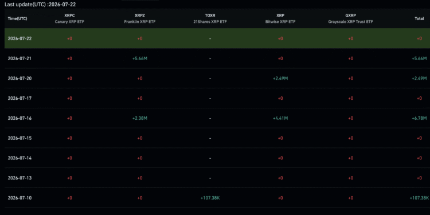
Task: Click the Time(UTC) column header
Action: [18, 19]
